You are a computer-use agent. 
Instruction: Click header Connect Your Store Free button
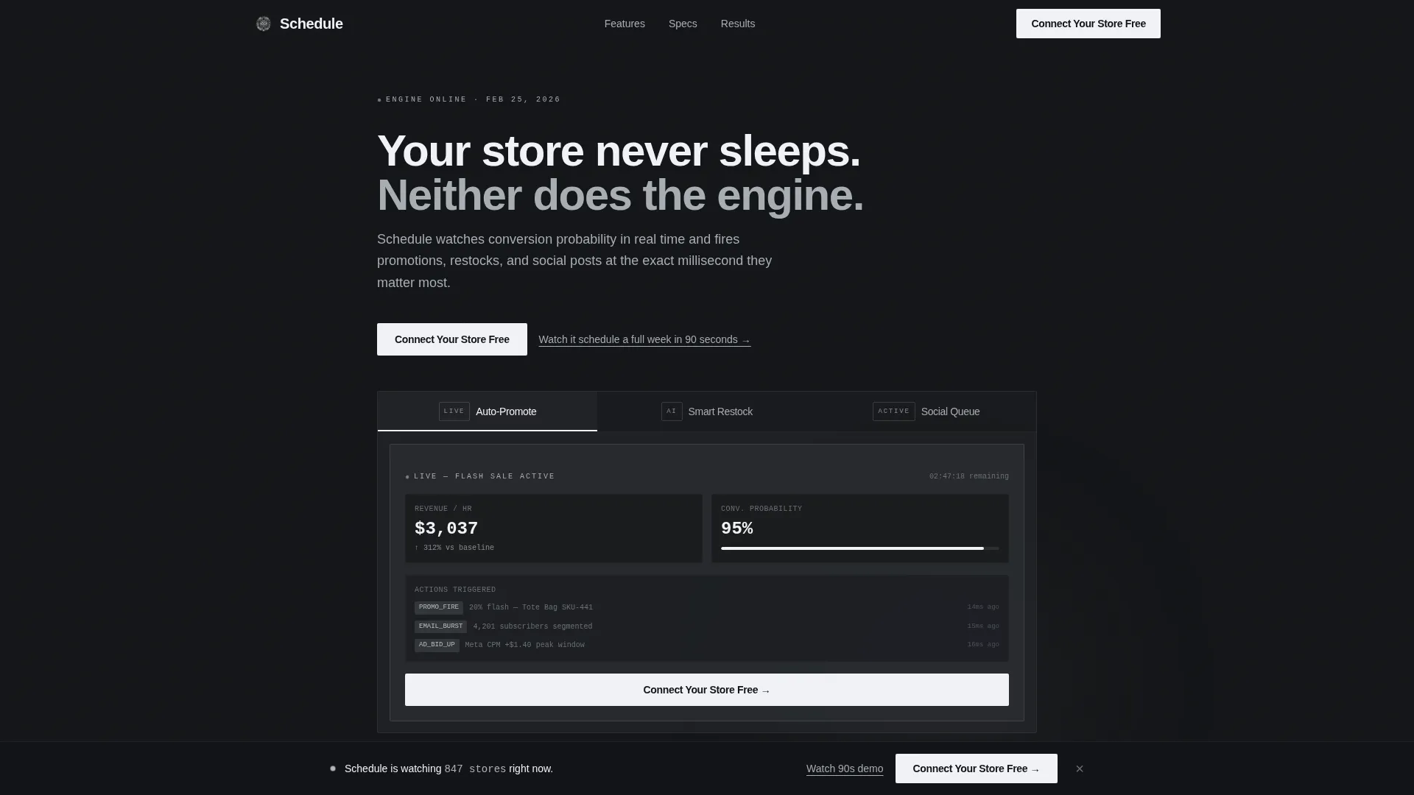coord(1088,24)
